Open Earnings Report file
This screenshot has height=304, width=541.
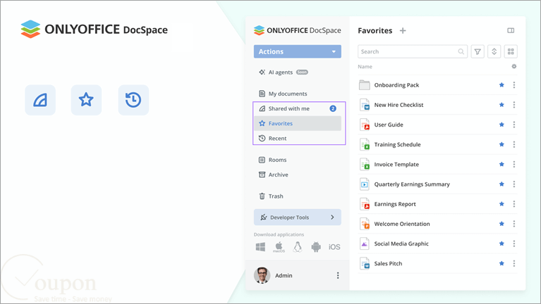(x=395, y=204)
